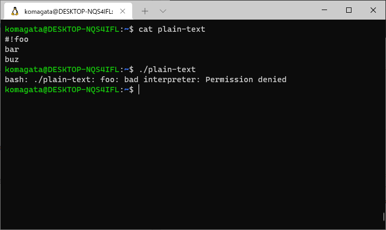
Task: Close the komagata@DESKTOP-NQS4IFL tab
Action: 123,11
